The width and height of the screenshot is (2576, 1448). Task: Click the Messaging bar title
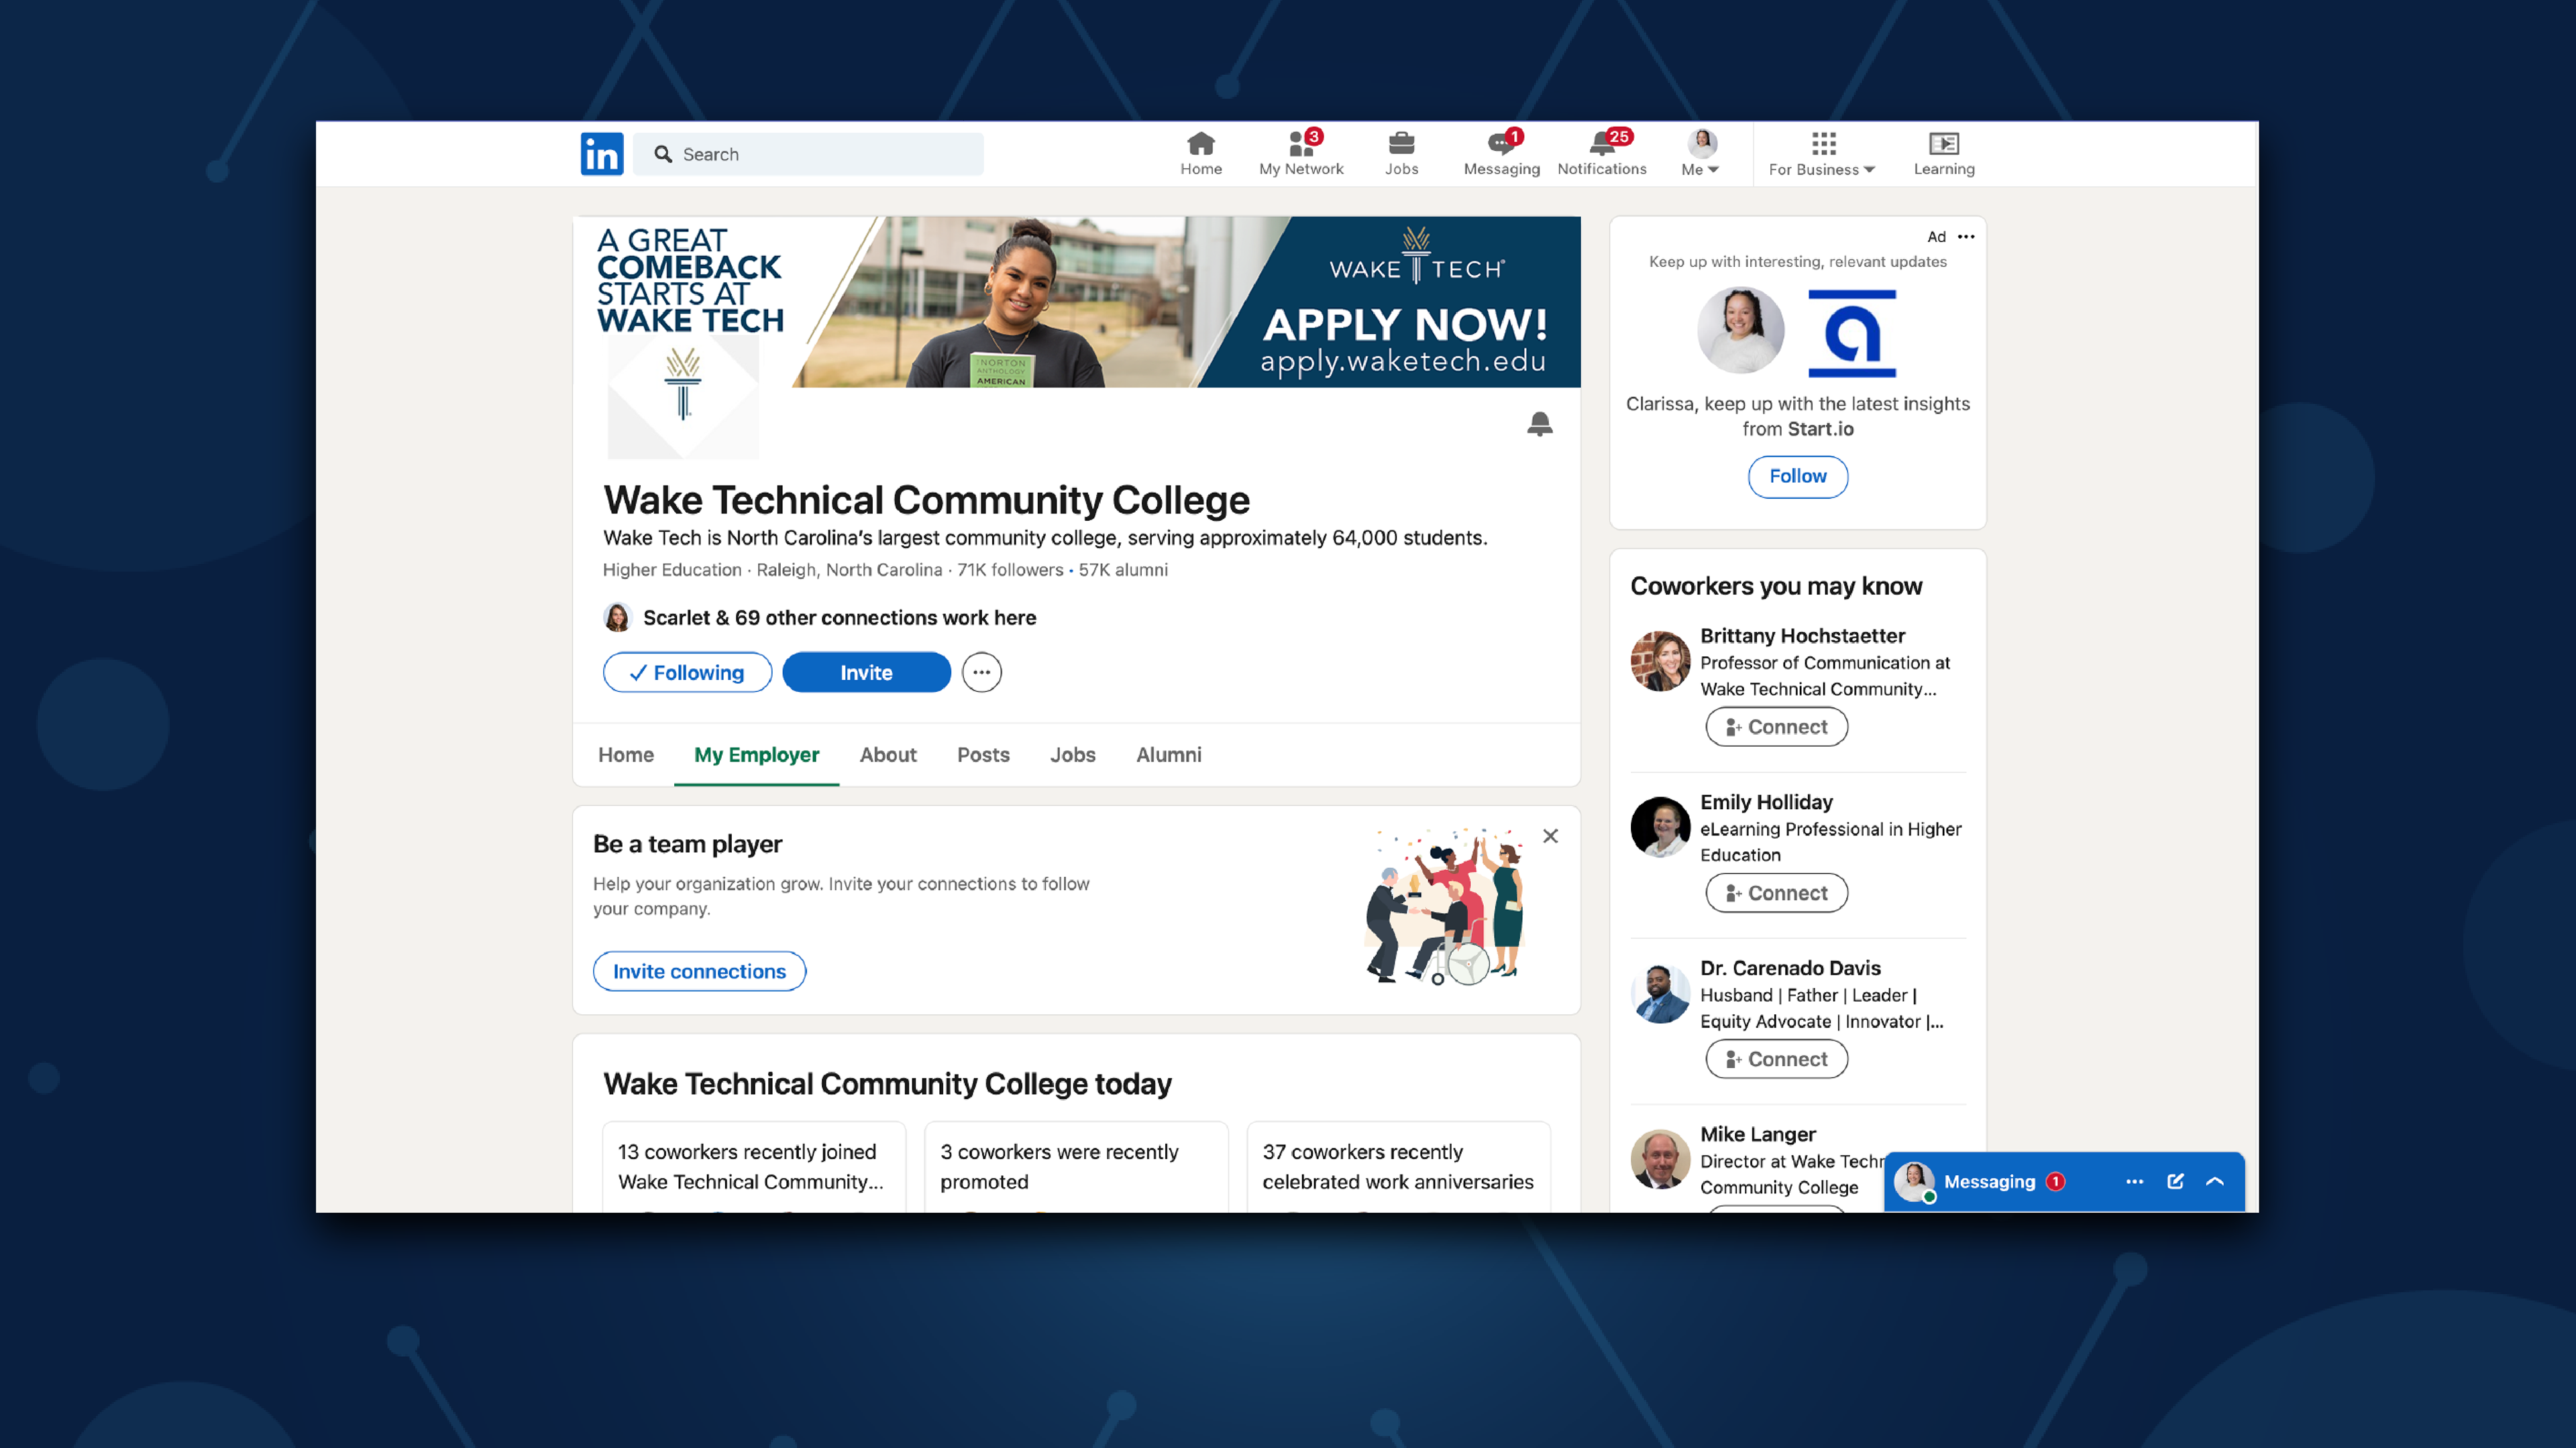[x=1989, y=1181]
